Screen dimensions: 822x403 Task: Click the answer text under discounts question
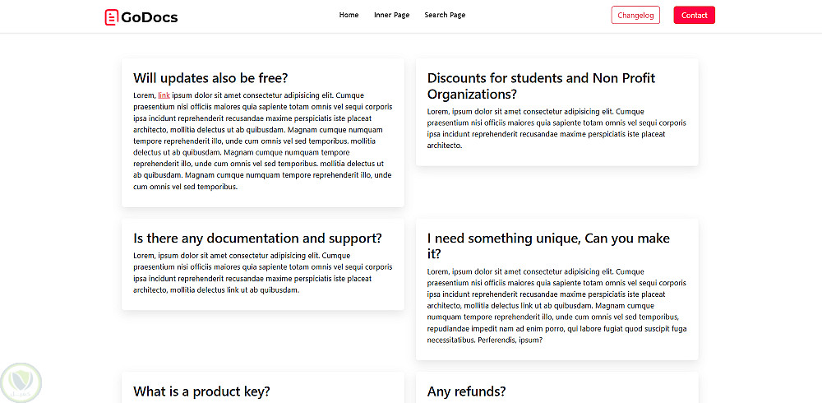tap(556, 128)
